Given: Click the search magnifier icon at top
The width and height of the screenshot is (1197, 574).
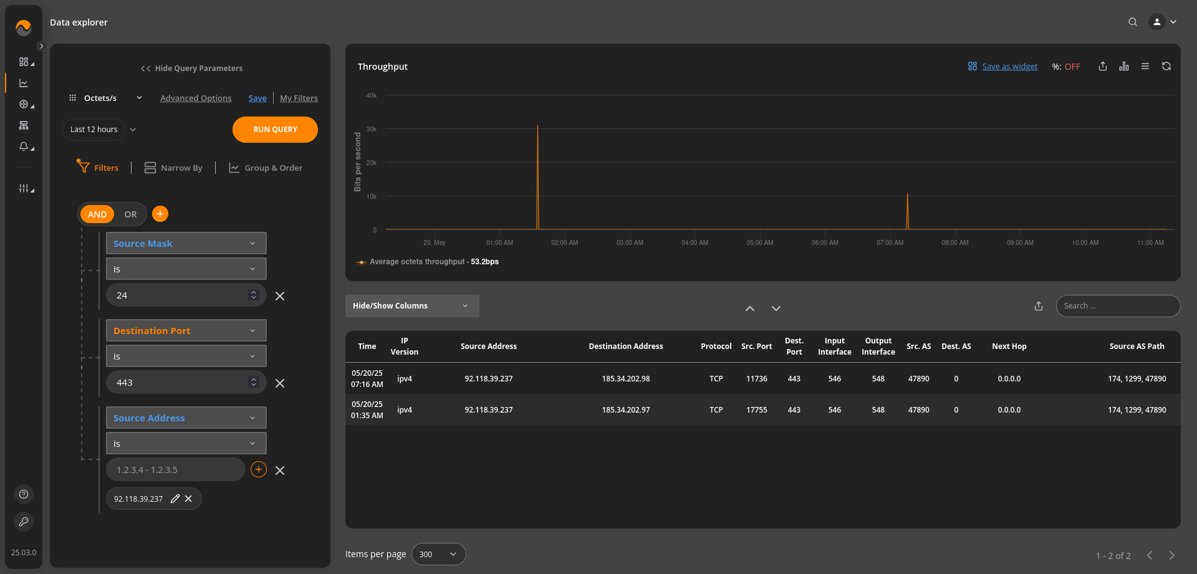Looking at the screenshot, I should [1132, 22].
